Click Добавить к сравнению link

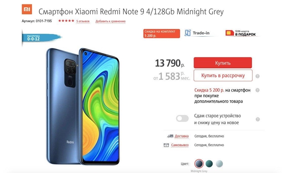click(x=111, y=21)
